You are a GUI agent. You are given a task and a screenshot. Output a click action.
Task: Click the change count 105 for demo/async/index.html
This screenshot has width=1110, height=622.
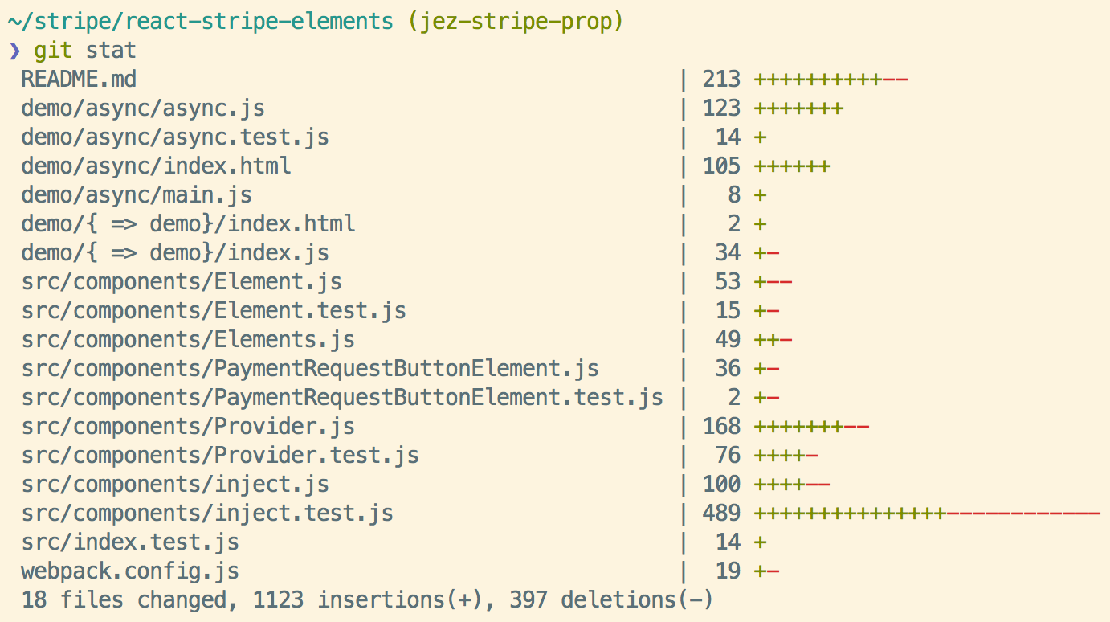point(721,166)
